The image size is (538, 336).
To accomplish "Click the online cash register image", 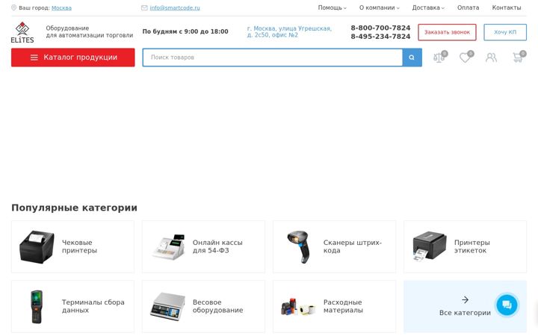I will click(168, 246).
